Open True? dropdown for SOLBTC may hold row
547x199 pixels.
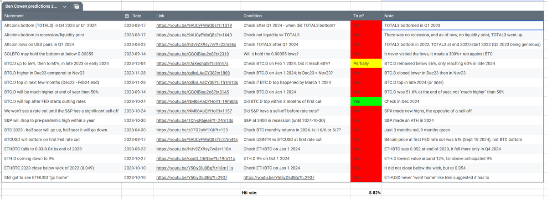(366, 54)
